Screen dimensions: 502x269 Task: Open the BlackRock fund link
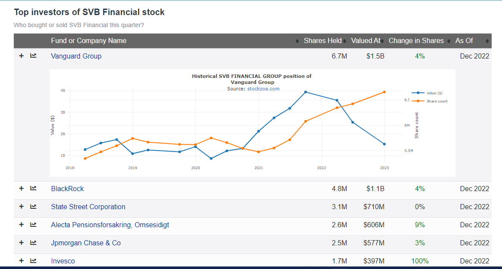(x=67, y=189)
